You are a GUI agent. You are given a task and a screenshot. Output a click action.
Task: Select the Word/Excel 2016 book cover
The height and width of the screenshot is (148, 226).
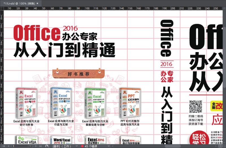(x=61, y=140)
